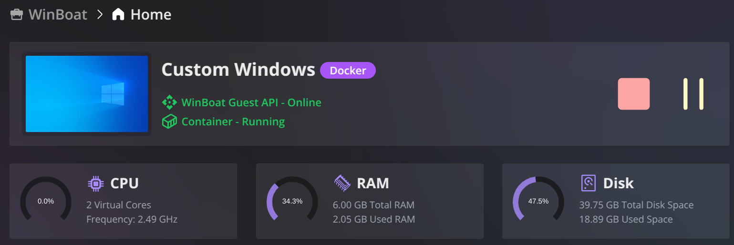Screen dimensions: 734x245
Task: Click the Disk drive icon
Action: (x=589, y=183)
